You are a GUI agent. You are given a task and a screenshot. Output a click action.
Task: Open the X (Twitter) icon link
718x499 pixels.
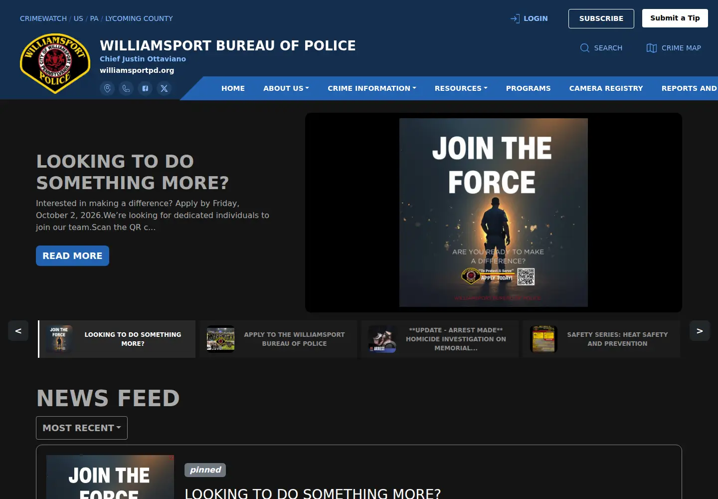pyautogui.click(x=164, y=88)
